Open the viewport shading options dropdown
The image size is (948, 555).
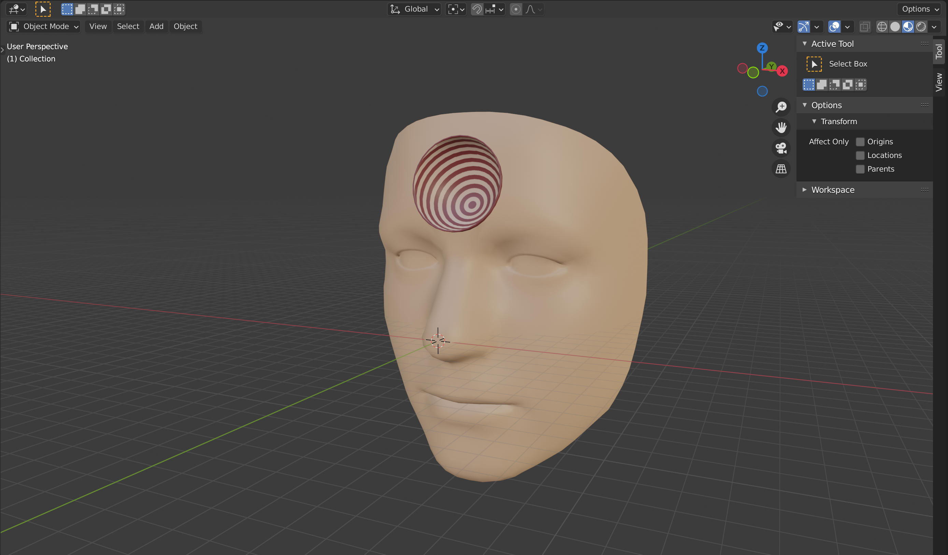point(934,26)
